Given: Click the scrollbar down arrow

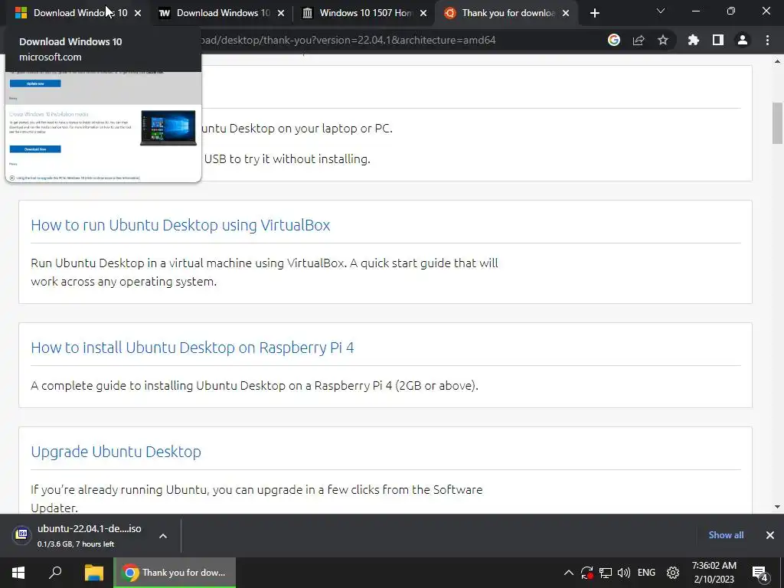Looking at the screenshot, I should [x=777, y=507].
